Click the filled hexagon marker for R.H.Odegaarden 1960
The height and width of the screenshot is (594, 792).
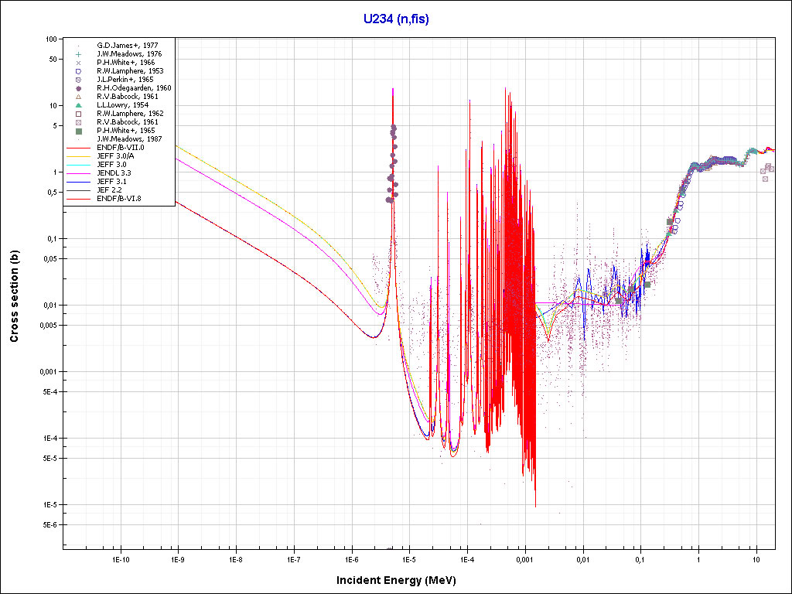(78, 88)
